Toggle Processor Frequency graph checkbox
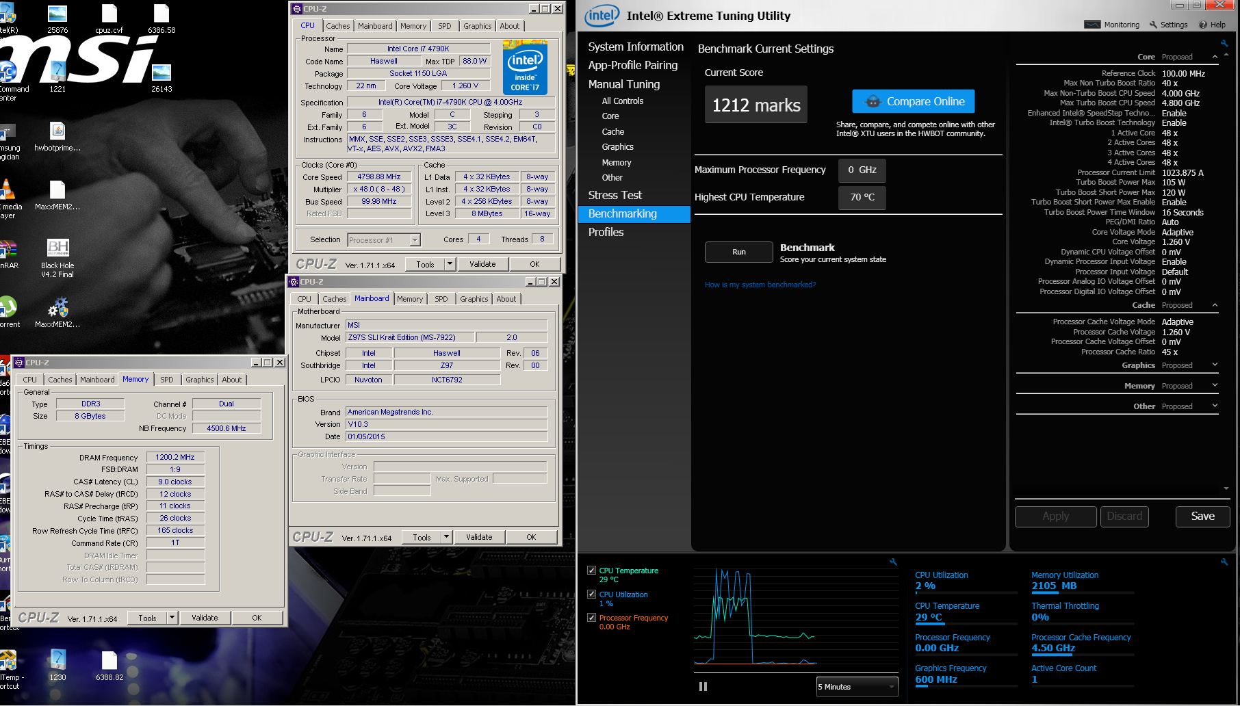 click(x=591, y=617)
